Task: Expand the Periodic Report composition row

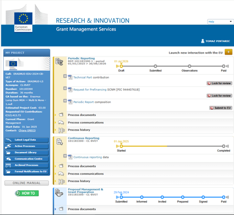Action: [x=65, y=101]
